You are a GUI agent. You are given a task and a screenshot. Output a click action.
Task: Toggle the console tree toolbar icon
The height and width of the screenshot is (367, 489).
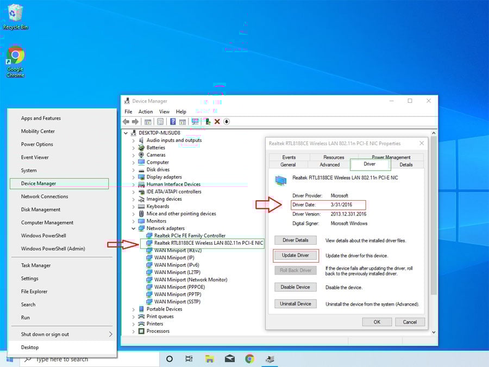tap(148, 122)
